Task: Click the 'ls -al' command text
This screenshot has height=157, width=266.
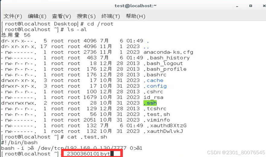Action: 77,30
